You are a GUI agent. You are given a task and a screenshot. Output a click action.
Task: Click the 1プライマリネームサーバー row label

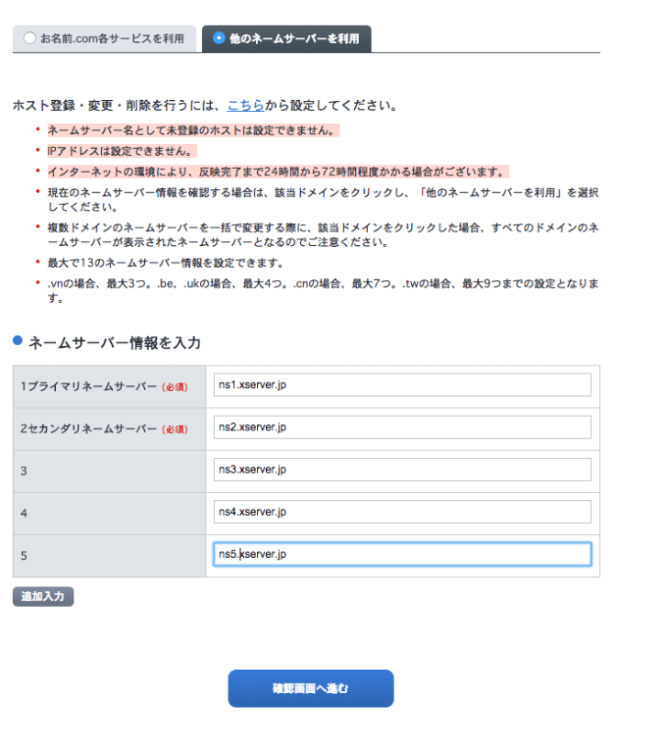[x=89, y=386]
